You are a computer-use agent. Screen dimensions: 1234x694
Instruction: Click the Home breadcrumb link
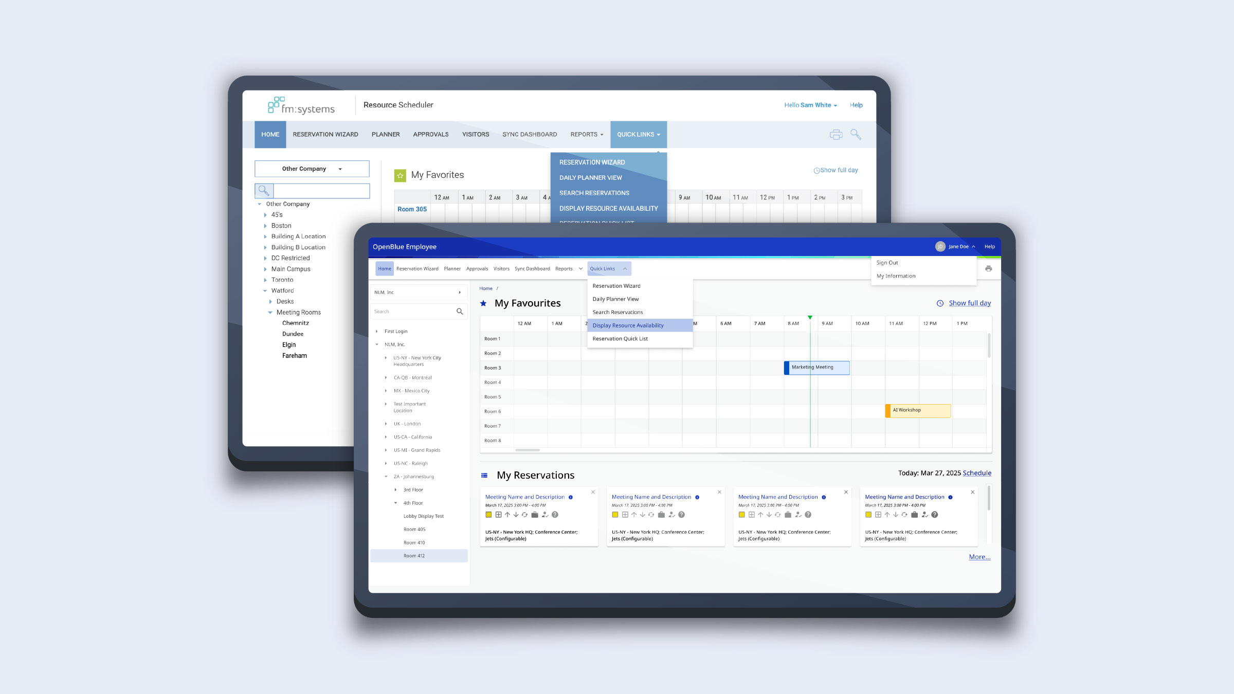[486, 288]
